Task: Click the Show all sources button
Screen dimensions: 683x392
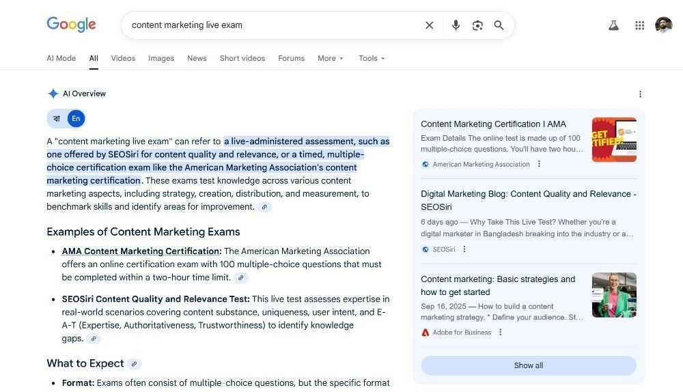Action: (x=529, y=365)
